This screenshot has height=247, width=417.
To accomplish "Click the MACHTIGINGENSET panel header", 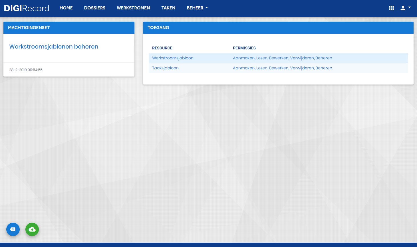I will (x=69, y=28).
